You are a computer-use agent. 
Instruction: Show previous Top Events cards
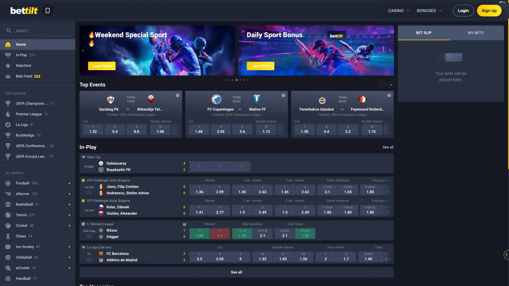381,85
